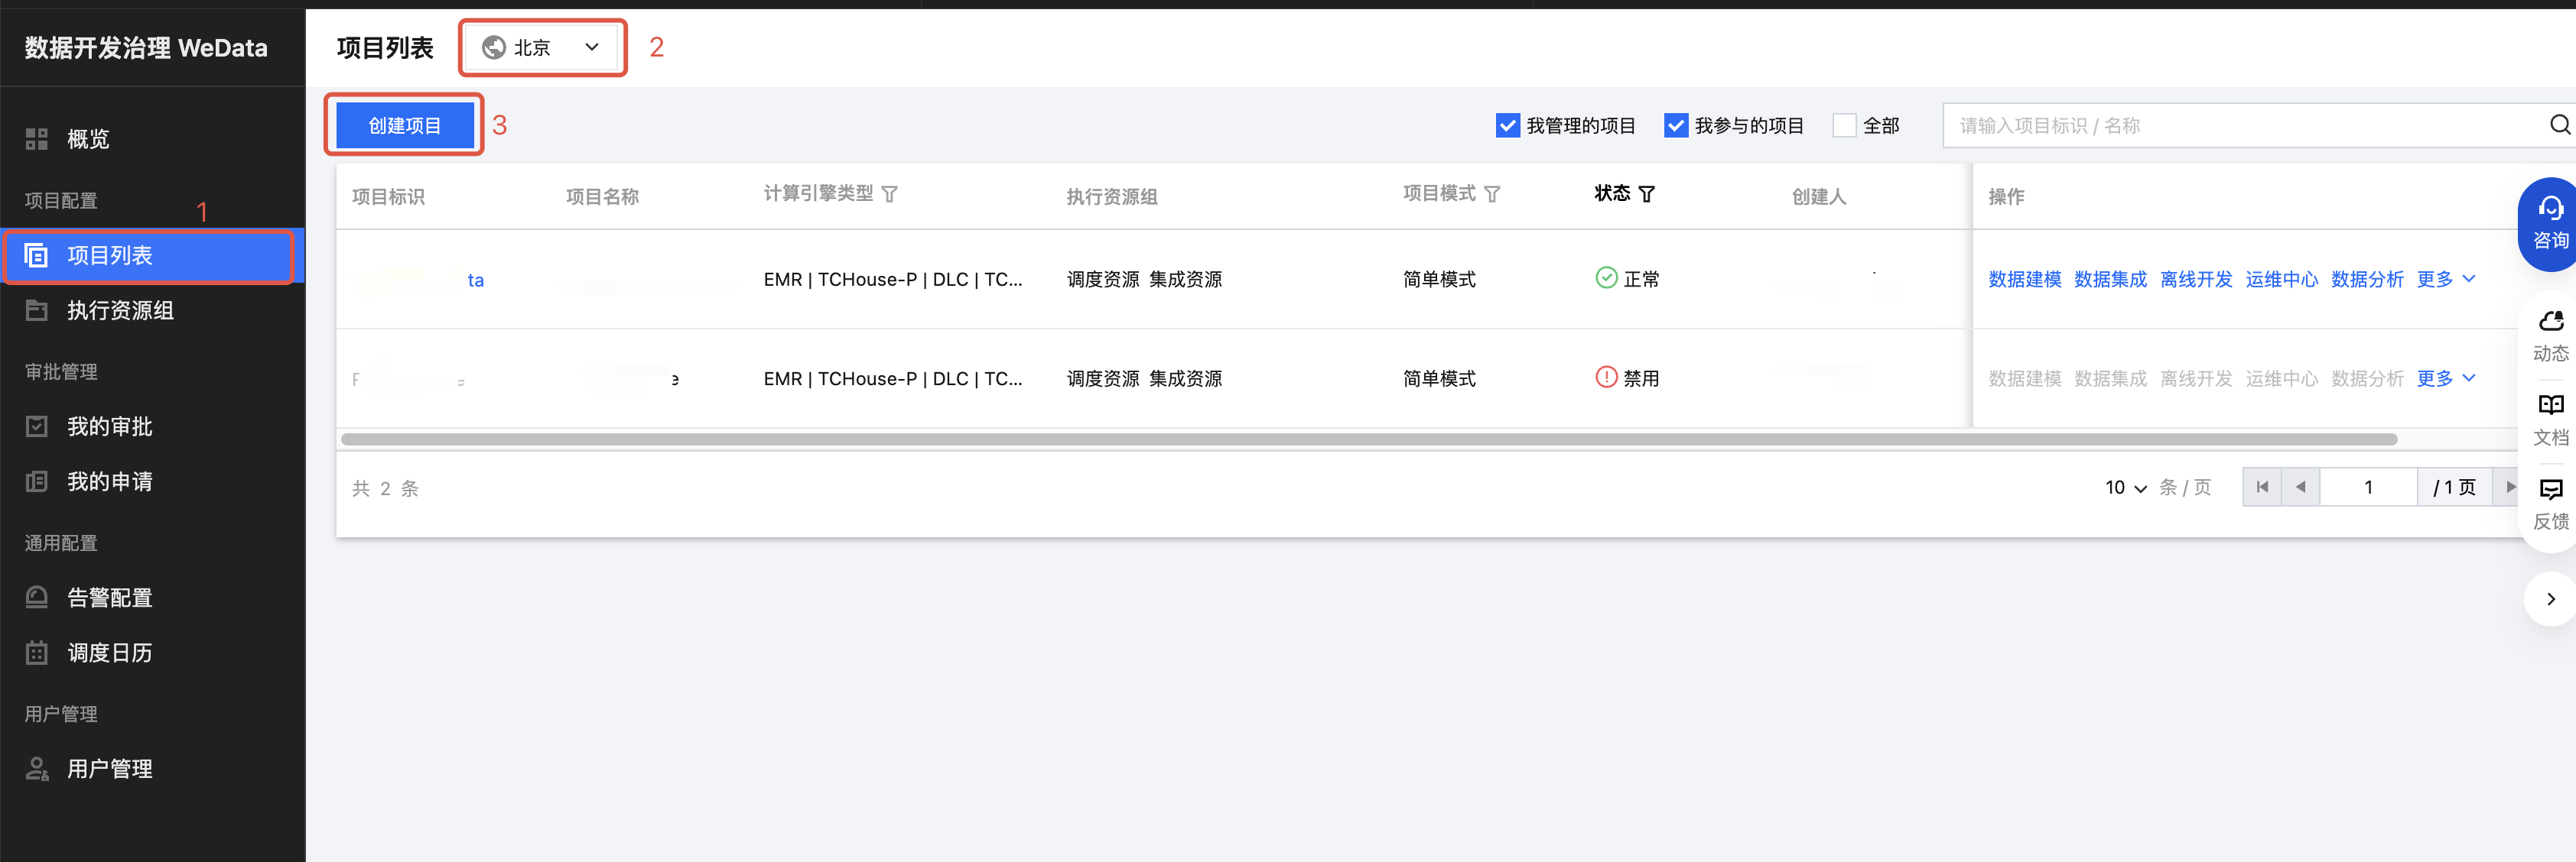2576x862 pixels.
Task: Go to first page arrow
Action: click(2261, 488)
